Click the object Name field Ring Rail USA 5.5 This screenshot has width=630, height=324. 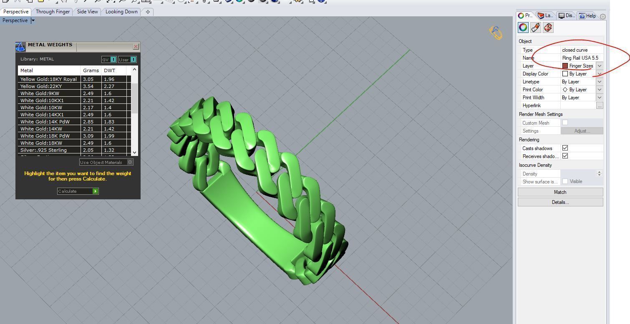[582, 58]
